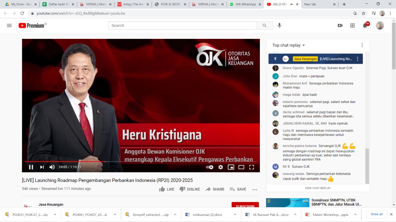Seek on the red video progress bar
Image resolution: width=396 pixels, height=222 pixels.
pos(141,161)
